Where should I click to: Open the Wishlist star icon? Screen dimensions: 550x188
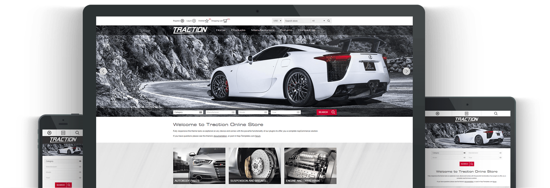coord(207,21)
